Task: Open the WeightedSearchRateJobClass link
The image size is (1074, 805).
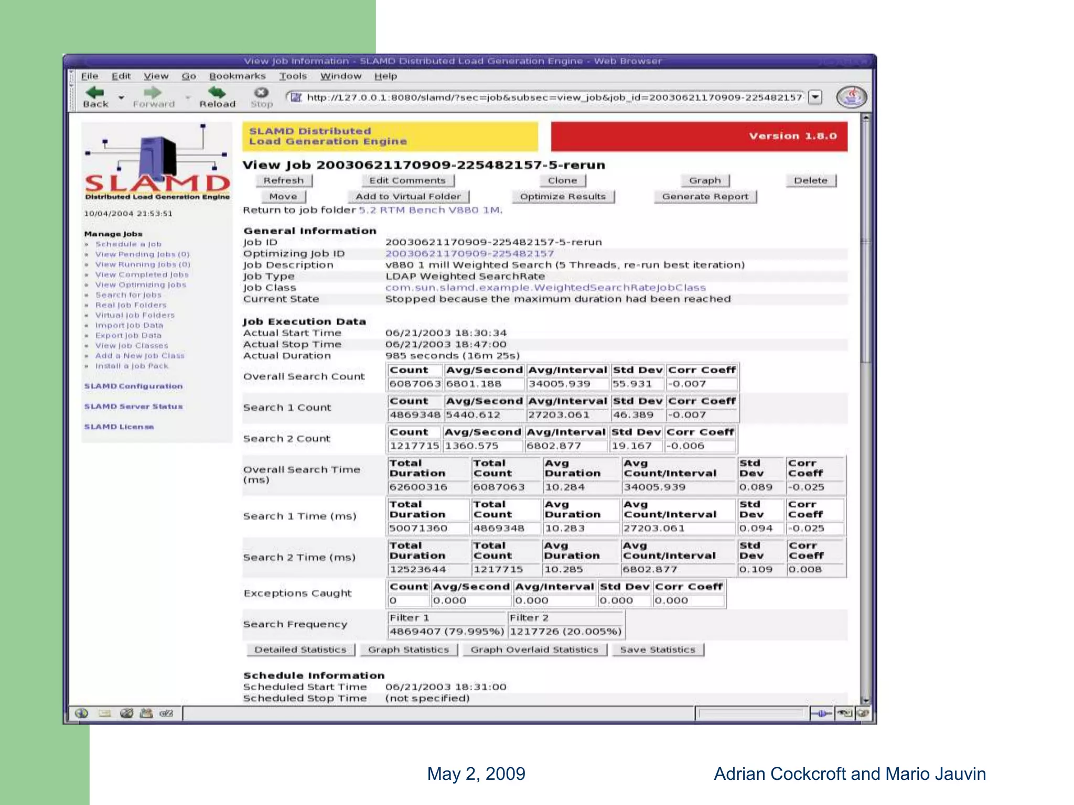Action: tap(545, 288)
